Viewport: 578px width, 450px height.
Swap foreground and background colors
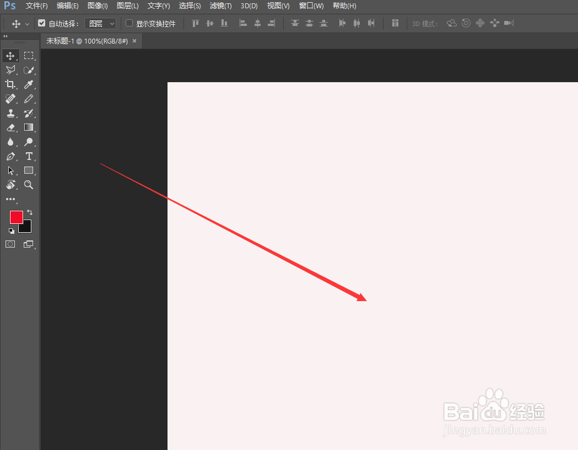pos(30,212)
